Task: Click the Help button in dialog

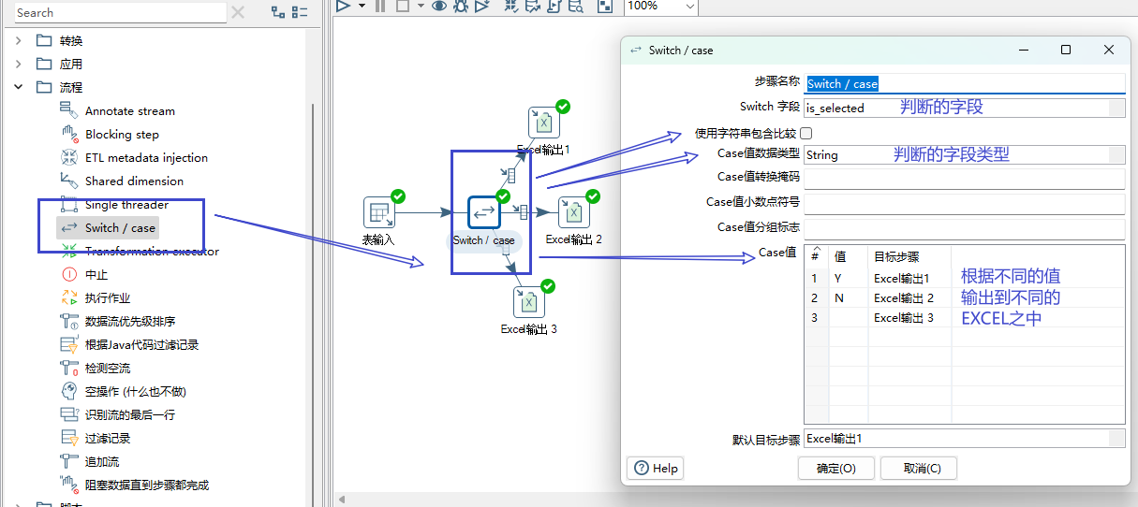Action: (656, 469)
